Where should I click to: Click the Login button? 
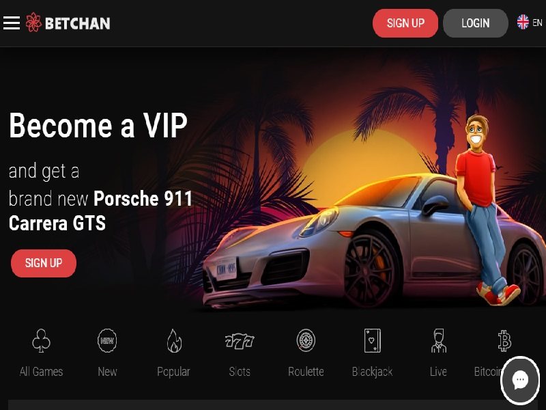click(x=475, y=23)
